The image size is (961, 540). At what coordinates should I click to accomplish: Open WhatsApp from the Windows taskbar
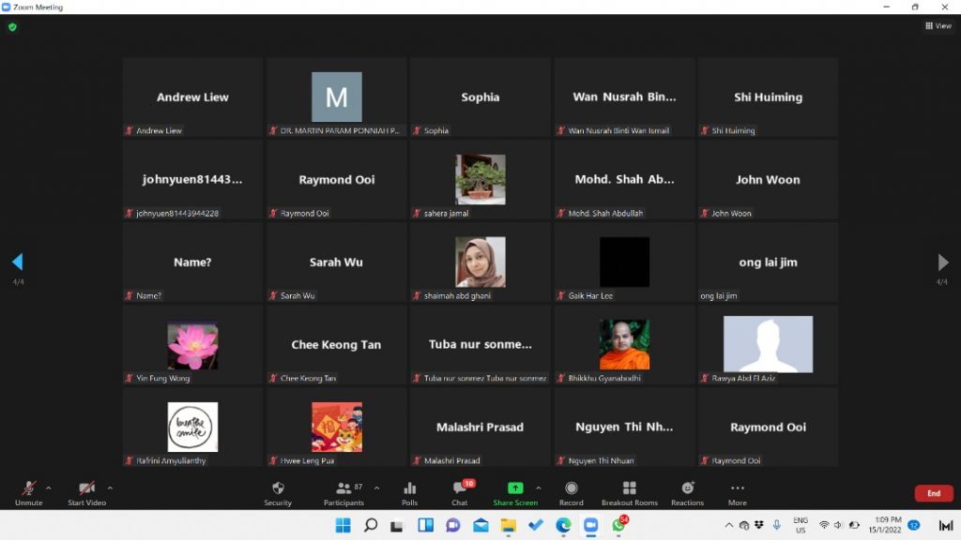pyautogui.click(x=619, y=525)
